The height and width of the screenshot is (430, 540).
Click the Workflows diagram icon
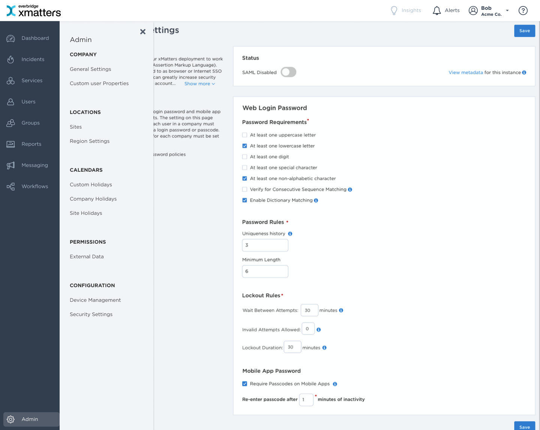point(10,186)
